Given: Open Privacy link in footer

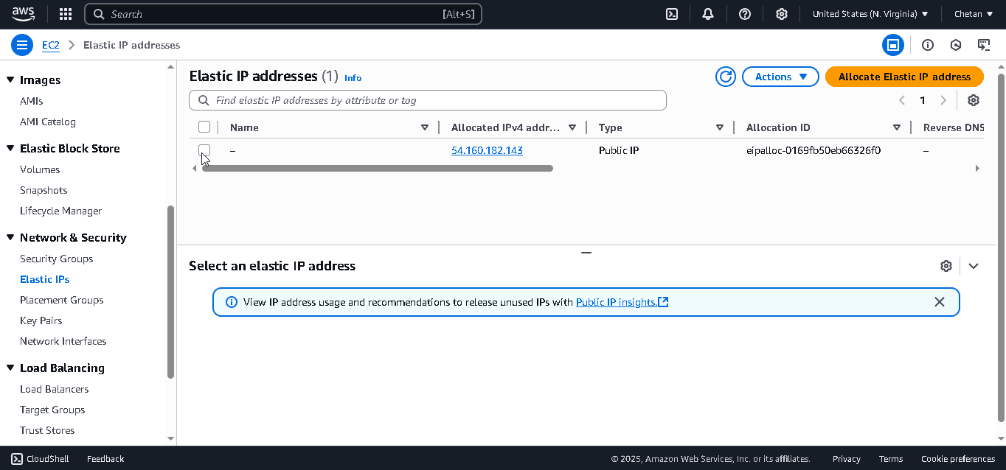Looking at the screenshot, I should pos(847,458).
